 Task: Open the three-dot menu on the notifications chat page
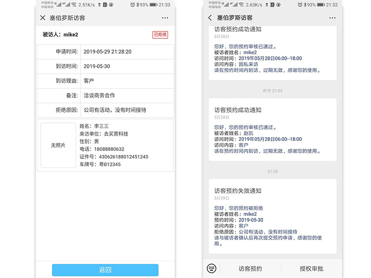333,18
